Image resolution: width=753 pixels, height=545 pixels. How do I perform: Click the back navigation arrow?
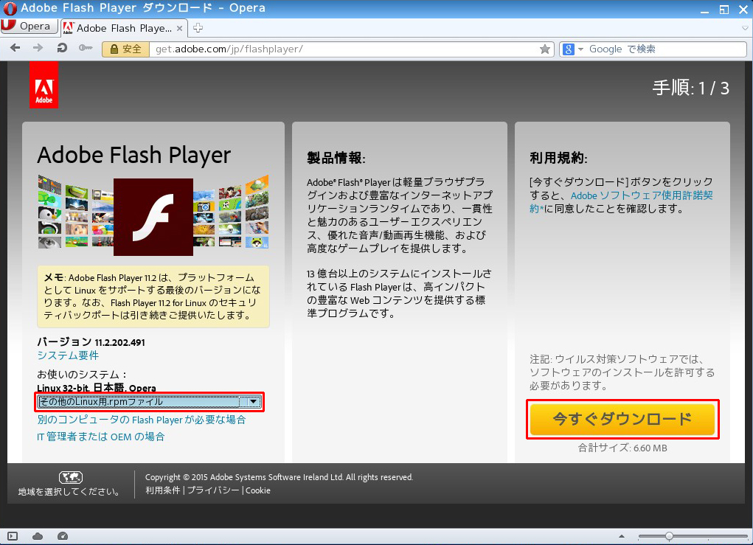tap(15, 49)
